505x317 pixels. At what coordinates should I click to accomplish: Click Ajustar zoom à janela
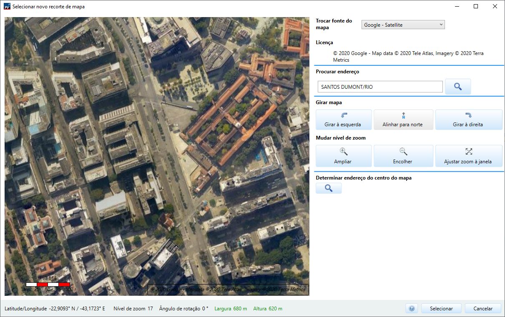coord(468,156)
